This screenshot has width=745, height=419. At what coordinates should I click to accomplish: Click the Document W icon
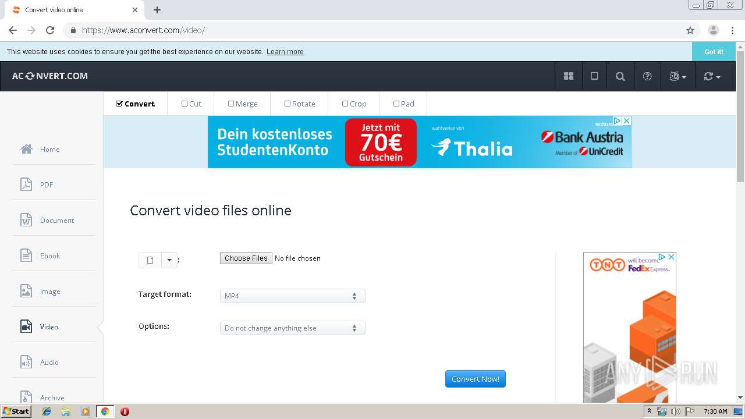(26, 220)
